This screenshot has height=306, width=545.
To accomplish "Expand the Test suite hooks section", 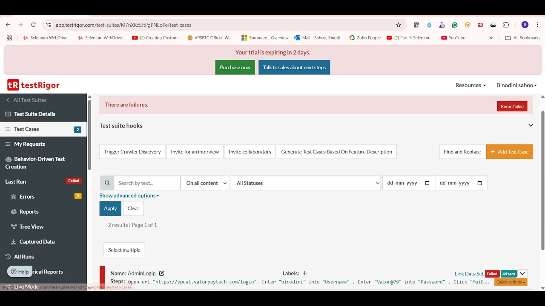I will click(531, 125).
